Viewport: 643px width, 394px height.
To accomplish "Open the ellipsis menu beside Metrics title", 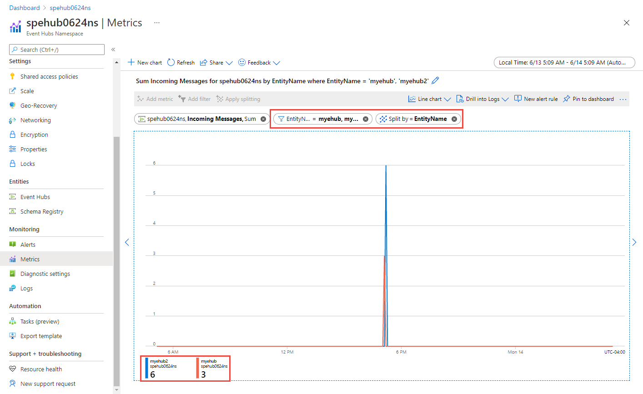I will (157, 23).
